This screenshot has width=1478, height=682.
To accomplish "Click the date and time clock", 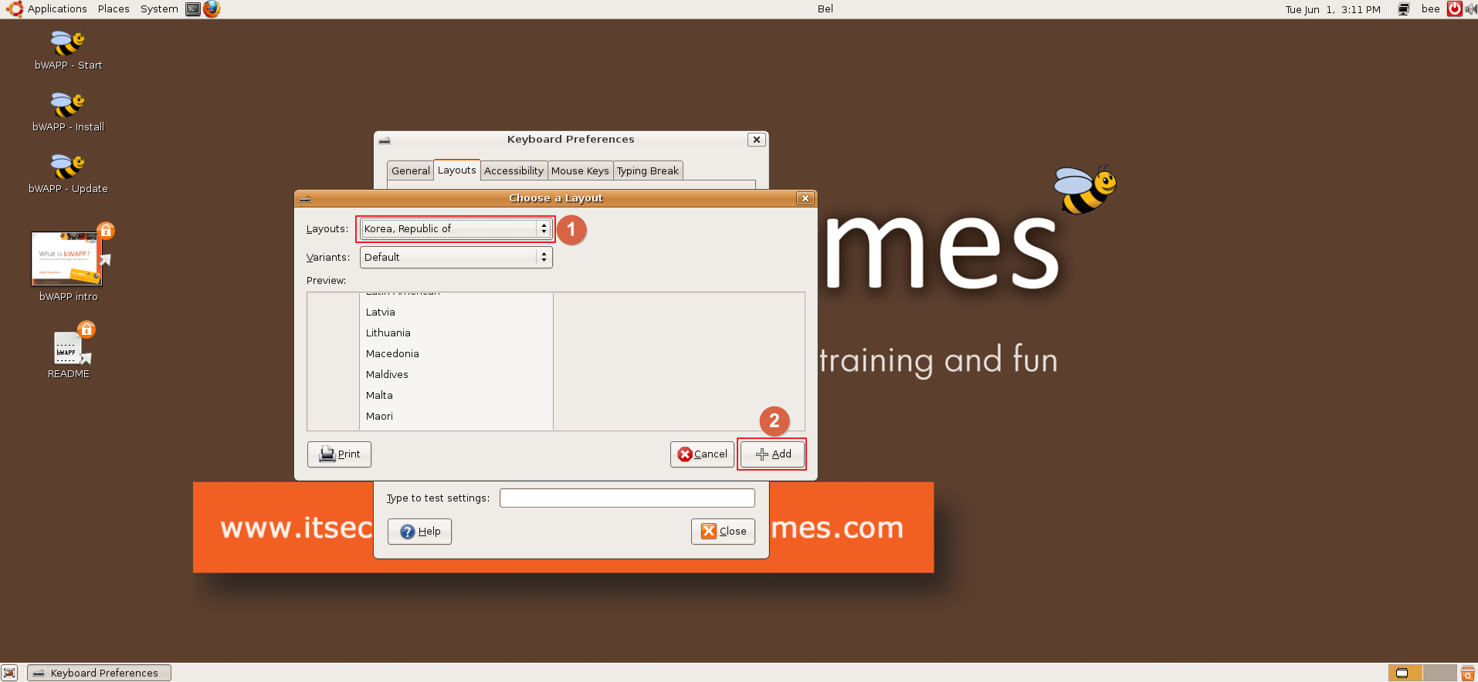I will [1333, 9].
